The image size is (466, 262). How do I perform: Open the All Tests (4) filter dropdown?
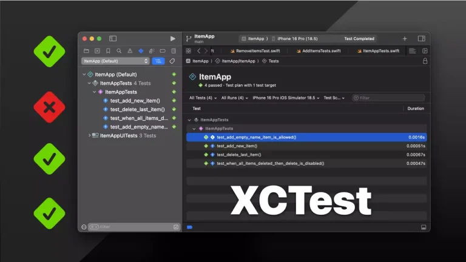pos(201,98)
